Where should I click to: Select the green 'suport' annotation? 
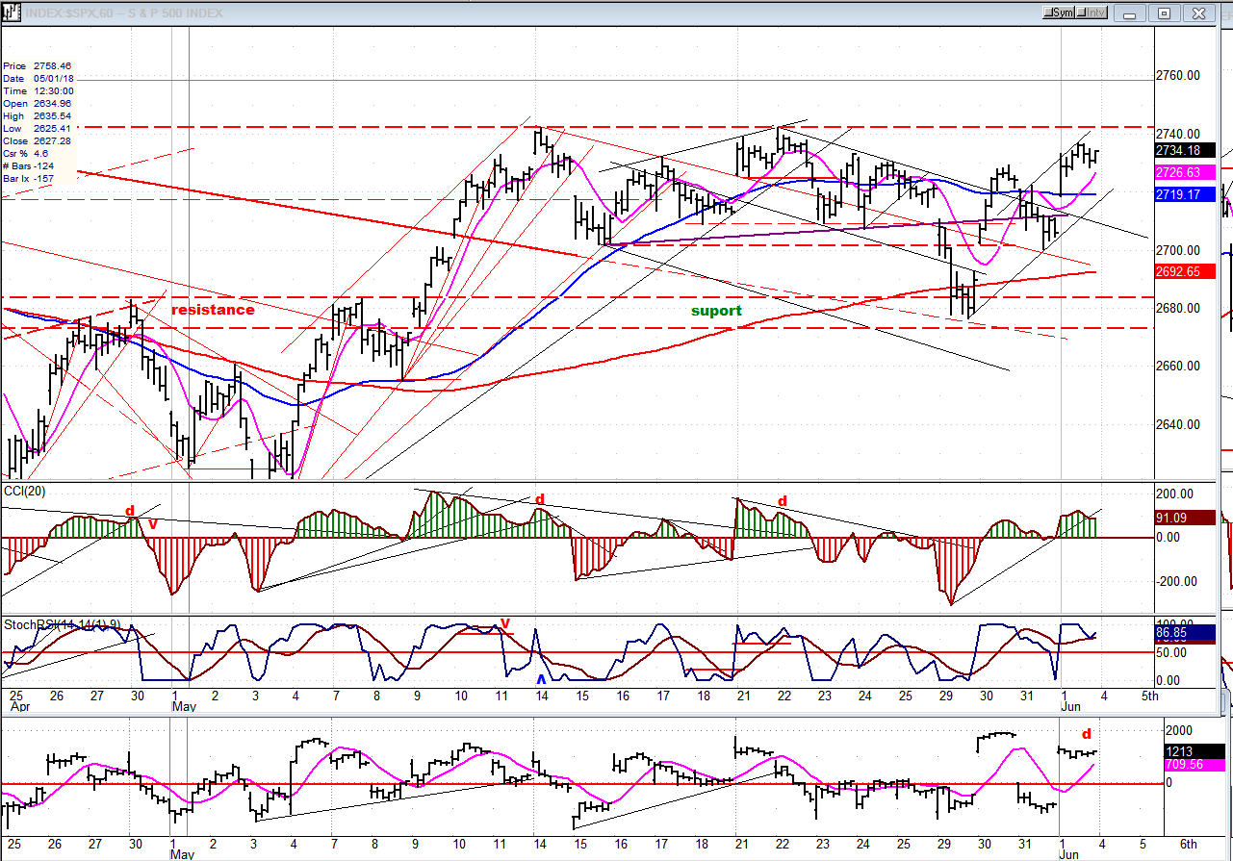[717, 311]
